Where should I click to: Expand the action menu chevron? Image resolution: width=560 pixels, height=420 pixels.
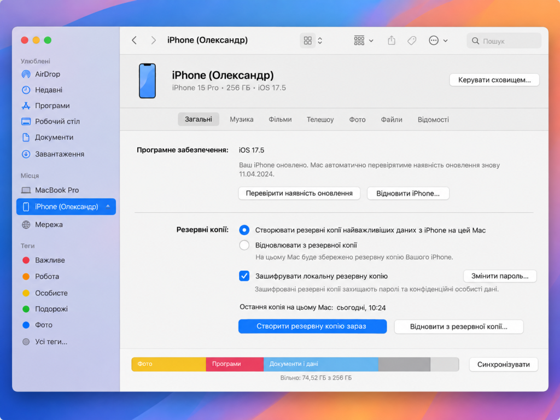pos(445,40)
